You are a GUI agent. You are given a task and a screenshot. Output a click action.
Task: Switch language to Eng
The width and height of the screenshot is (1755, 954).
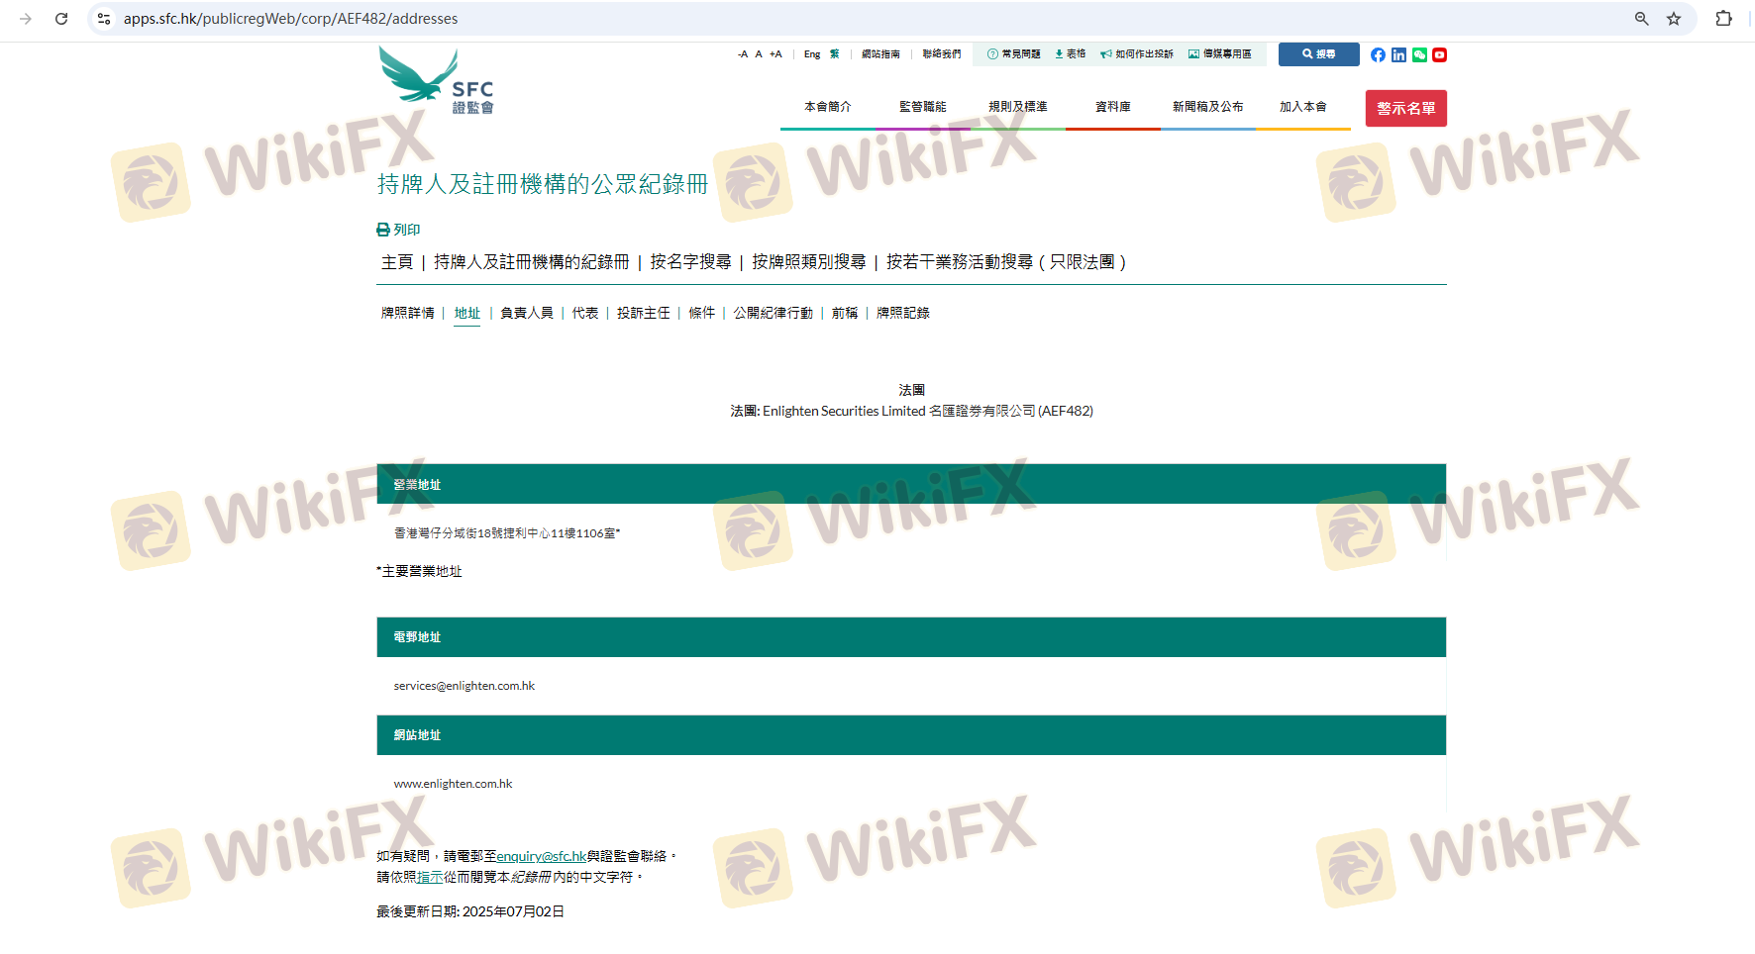812,54
